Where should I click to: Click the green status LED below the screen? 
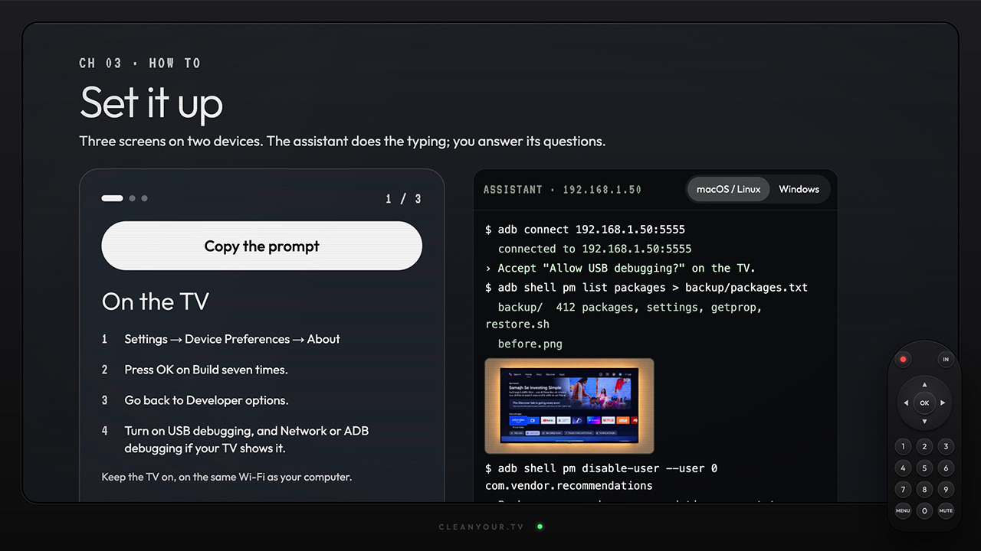pyautogui.click(x=540, y=527)
